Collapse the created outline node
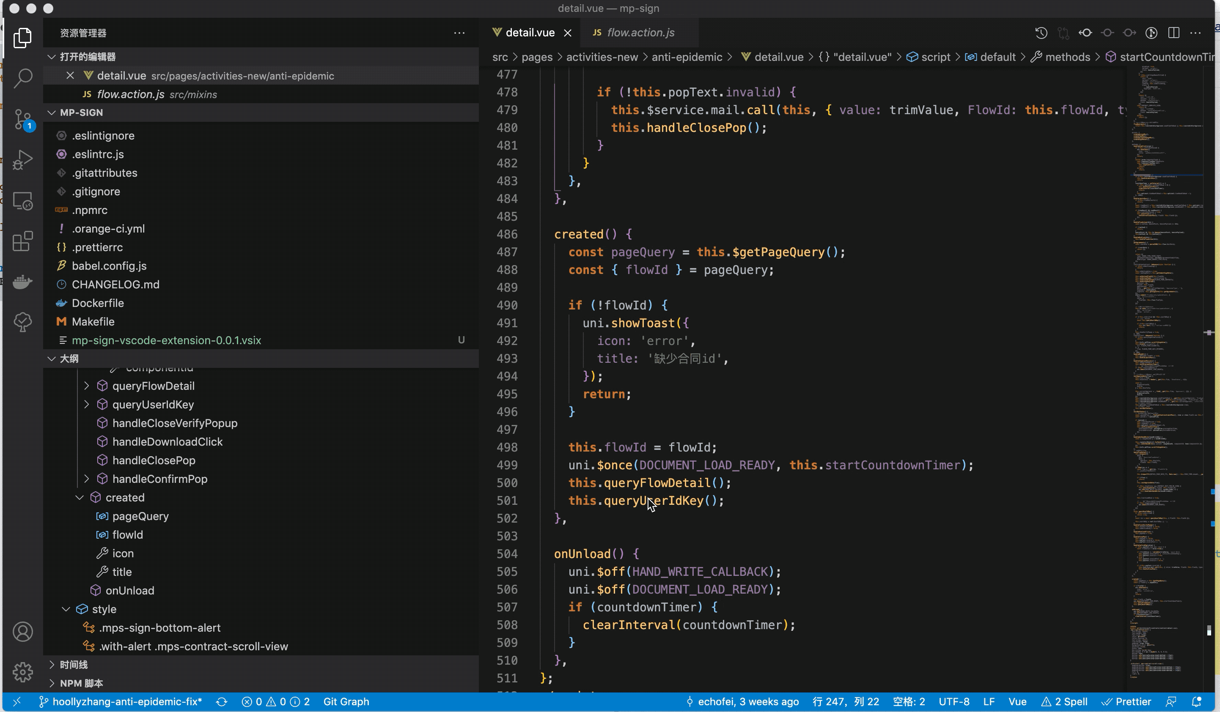The image size is (1220, 712). (80, 498)
